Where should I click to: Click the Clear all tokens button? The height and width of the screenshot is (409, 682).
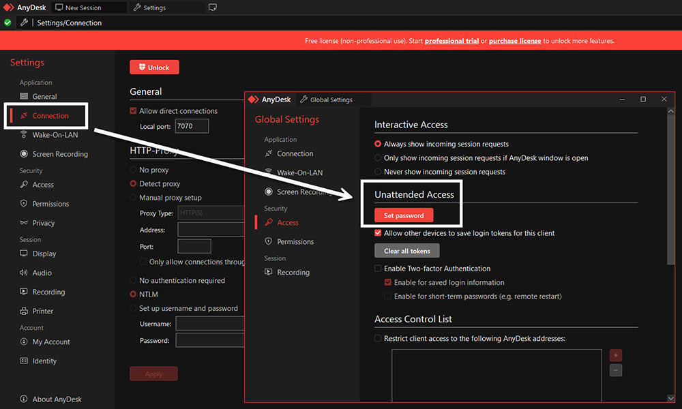click(x=406, y=251)
